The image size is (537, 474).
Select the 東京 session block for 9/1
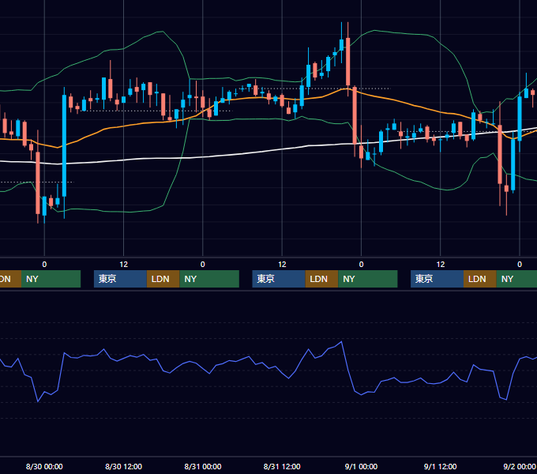tap(437, 279)
